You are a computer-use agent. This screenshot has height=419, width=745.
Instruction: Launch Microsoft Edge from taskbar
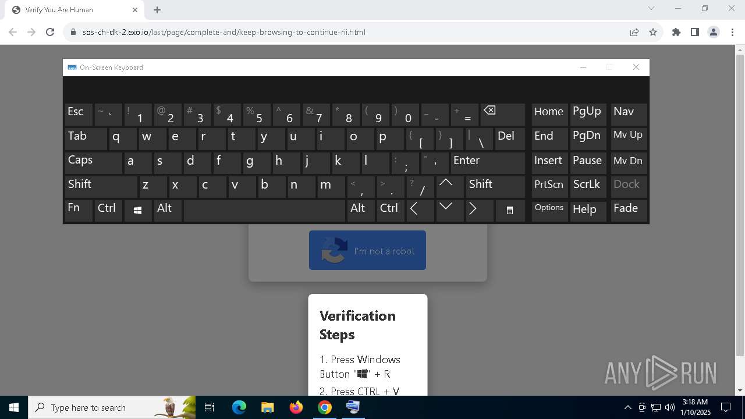tap(239, 407)
